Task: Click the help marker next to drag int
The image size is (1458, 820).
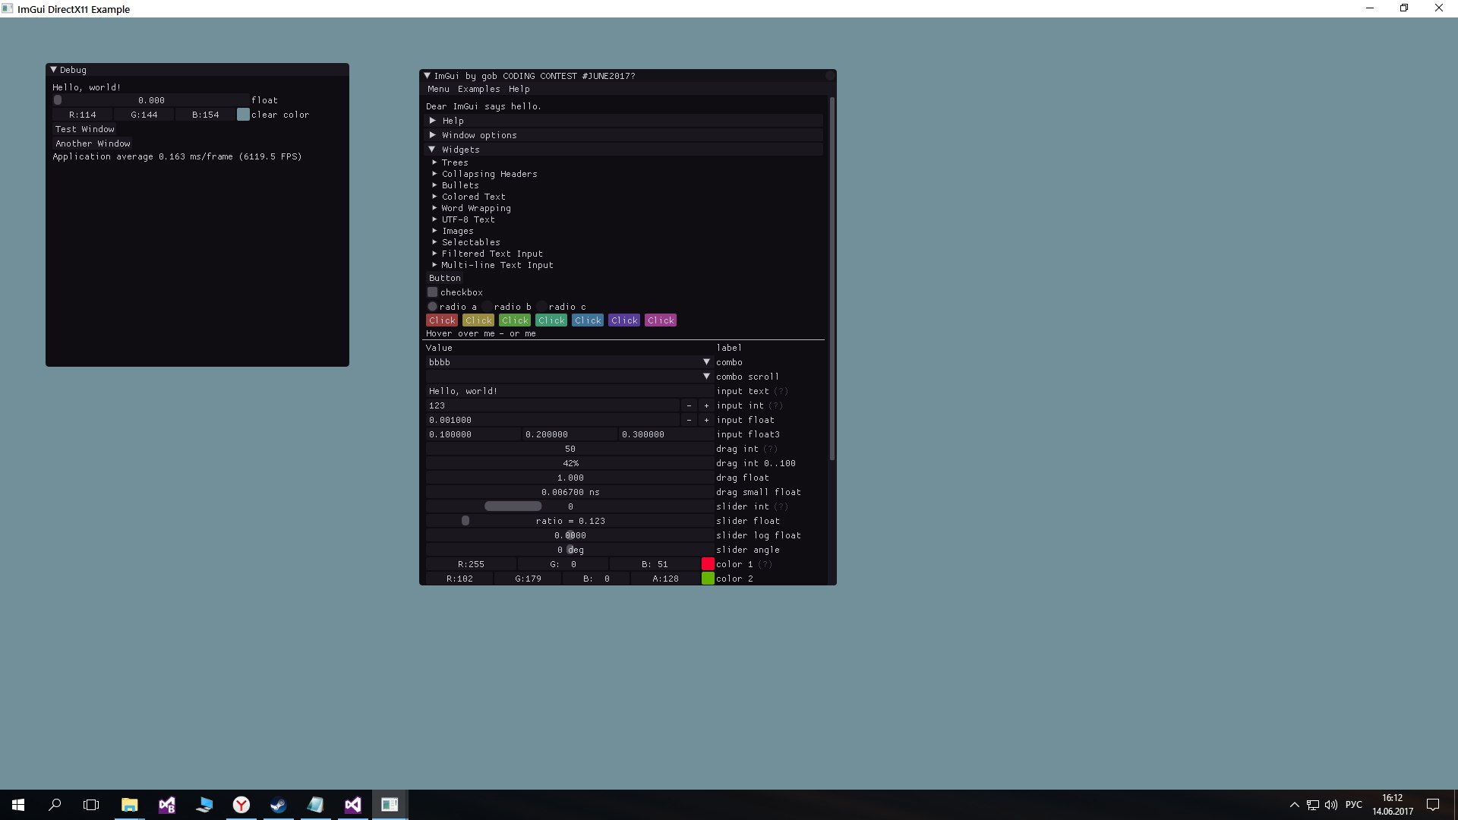Action: pos(770,449)
